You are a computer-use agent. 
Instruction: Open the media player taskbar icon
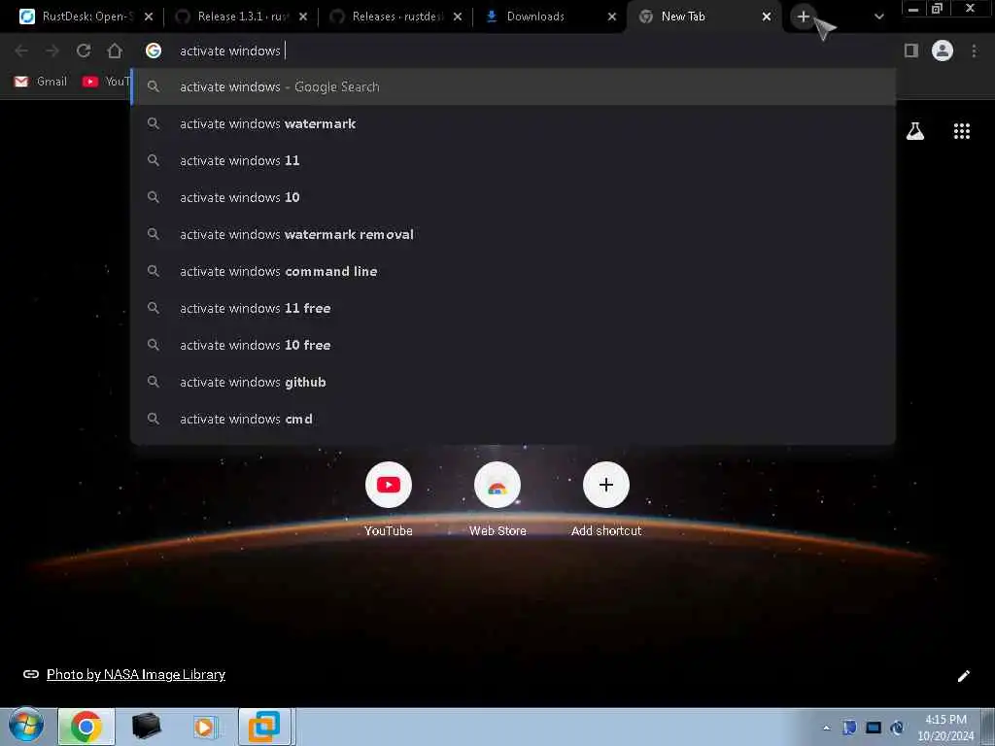204,727
